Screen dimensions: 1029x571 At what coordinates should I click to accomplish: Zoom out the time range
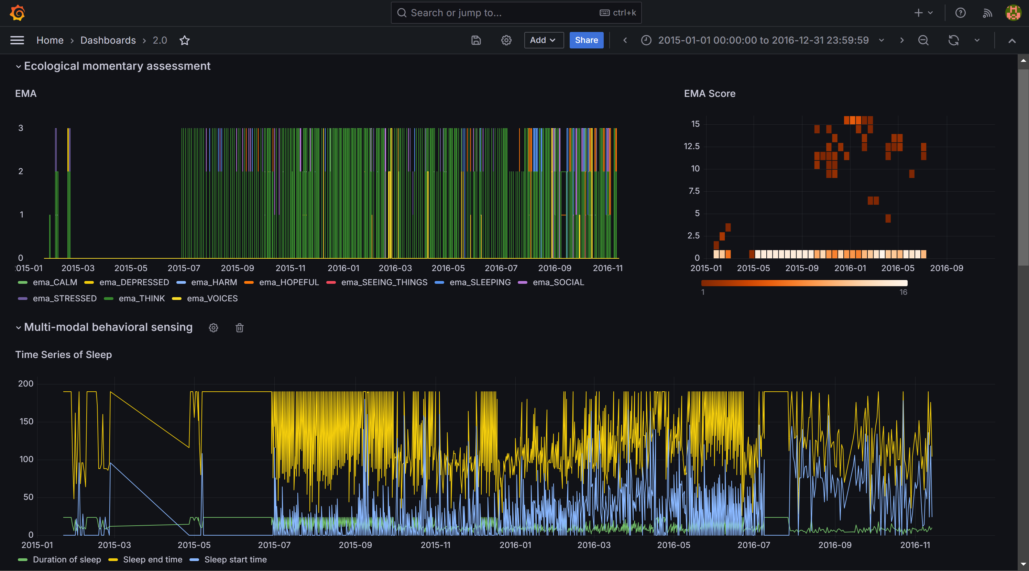tap(923, 40)
